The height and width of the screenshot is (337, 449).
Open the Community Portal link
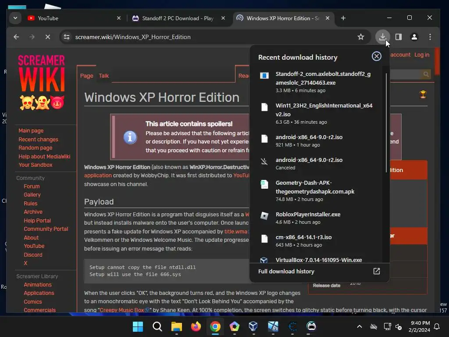tap(46, 229)
